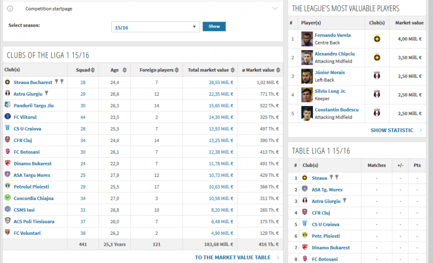Sort clubs table by Age column
The width and height of the screenshot is (433, 263).
click(124, 70)
